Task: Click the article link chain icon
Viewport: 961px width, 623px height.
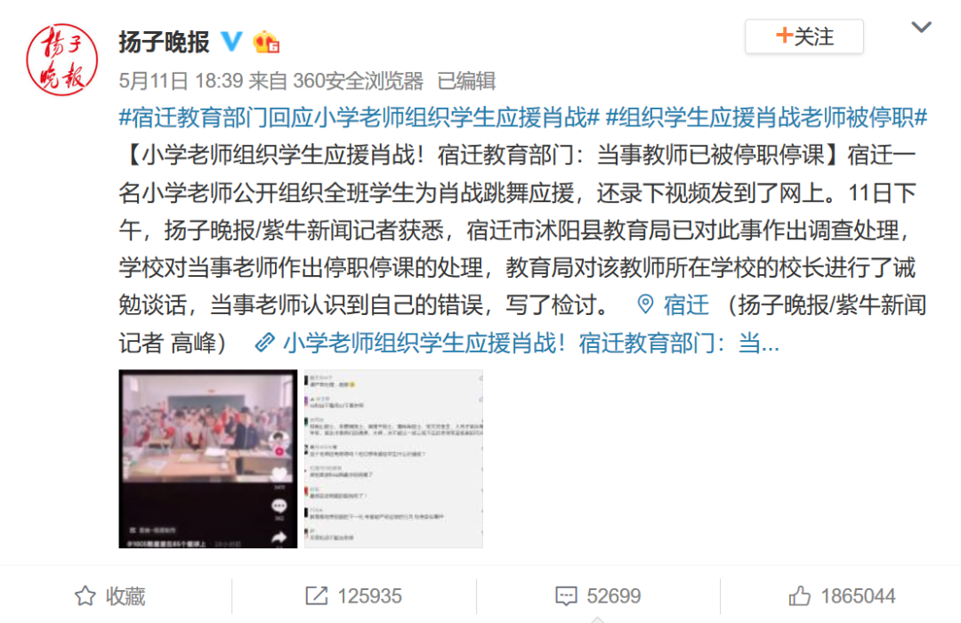Action: pyautogui.click(x=264, y=342)
